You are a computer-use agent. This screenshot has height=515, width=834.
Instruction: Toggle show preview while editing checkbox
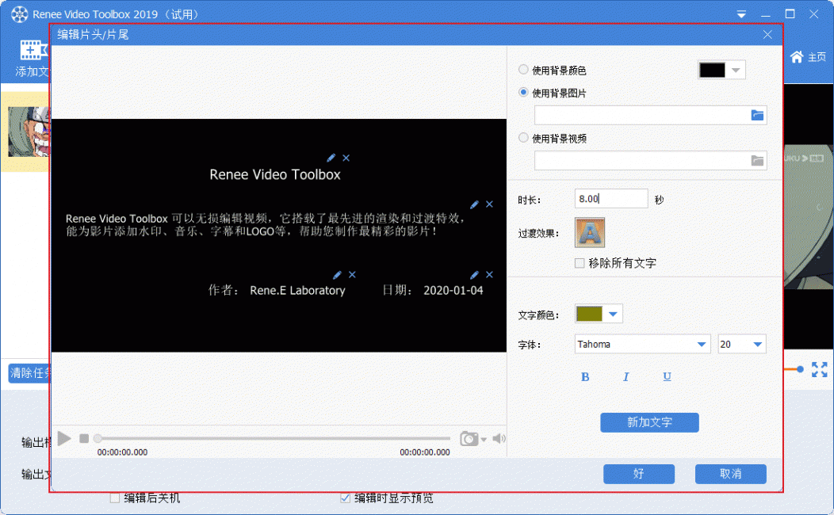pos(345,498)
